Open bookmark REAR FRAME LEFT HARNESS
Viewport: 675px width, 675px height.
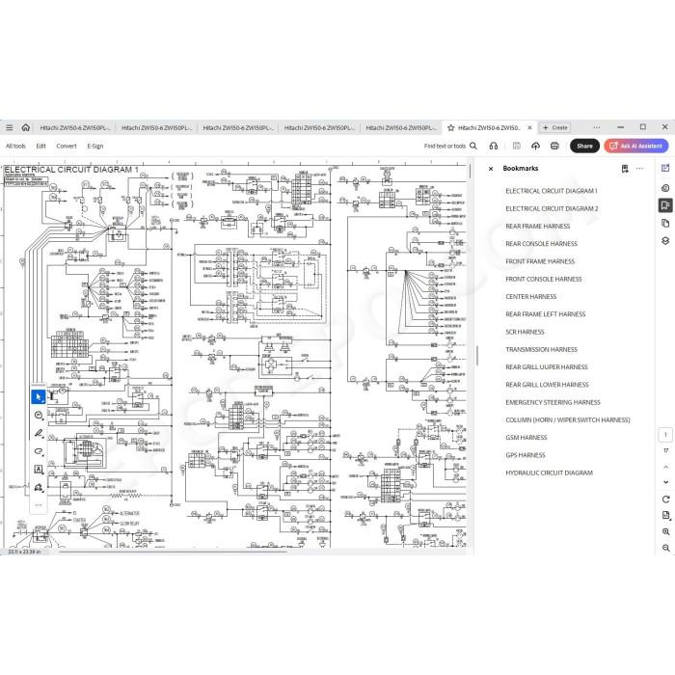(546, 314)
